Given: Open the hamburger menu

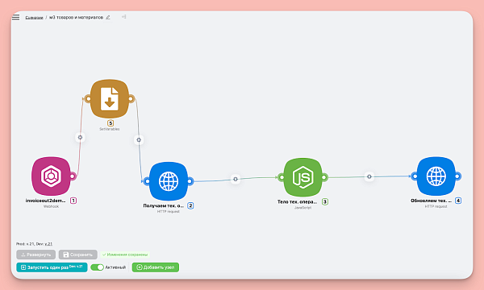Looking at the screenshot, I should [16, 17].
